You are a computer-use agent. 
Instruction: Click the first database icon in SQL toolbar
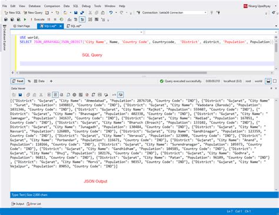tap(6, 19)
